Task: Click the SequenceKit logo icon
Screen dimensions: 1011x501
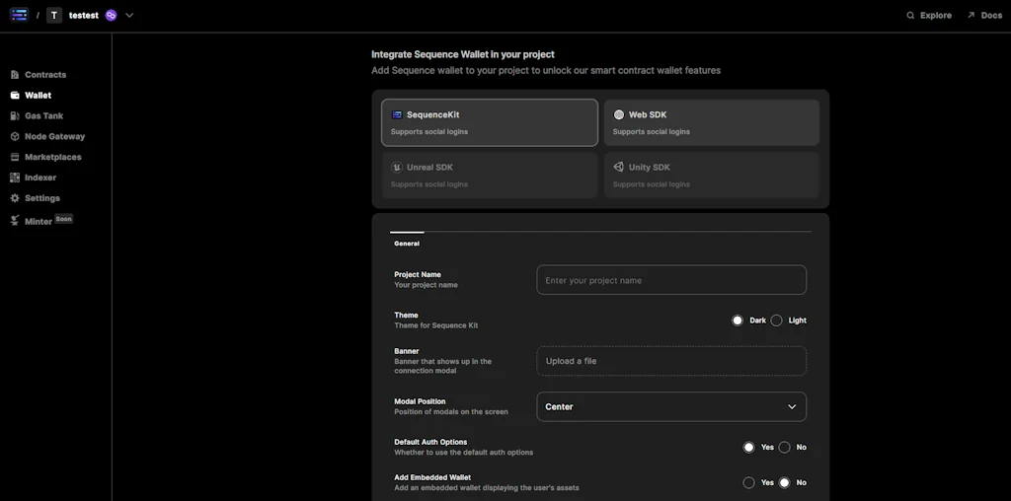Action: 397,114
